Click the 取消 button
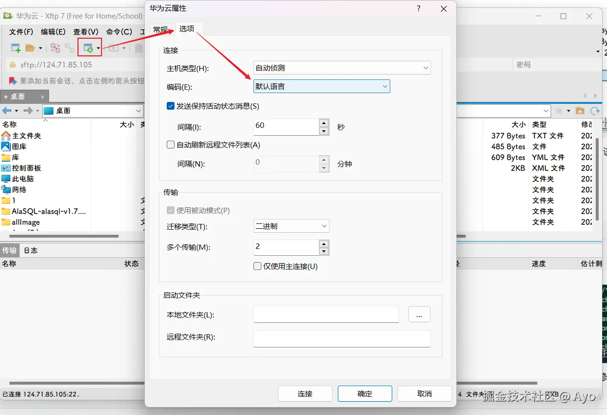The width and height of the screenshot is (607, 415). pos(425,394)
